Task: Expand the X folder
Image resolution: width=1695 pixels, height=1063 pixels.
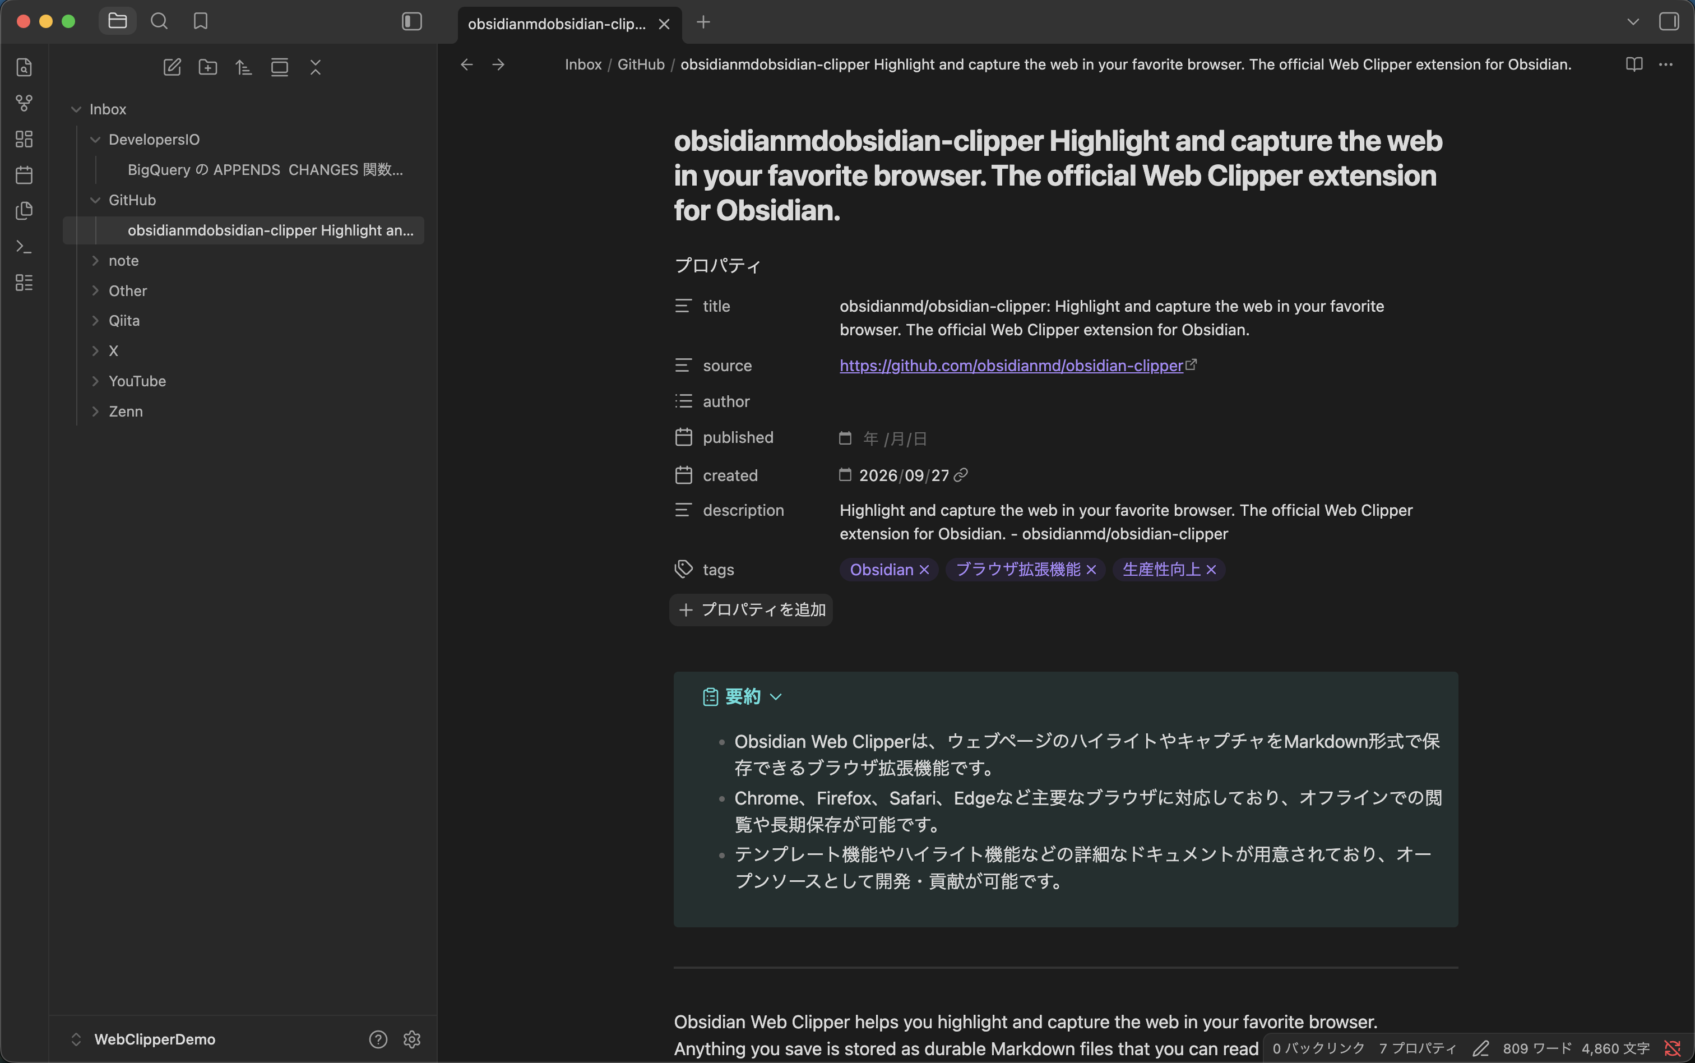Action: [96, 351]
